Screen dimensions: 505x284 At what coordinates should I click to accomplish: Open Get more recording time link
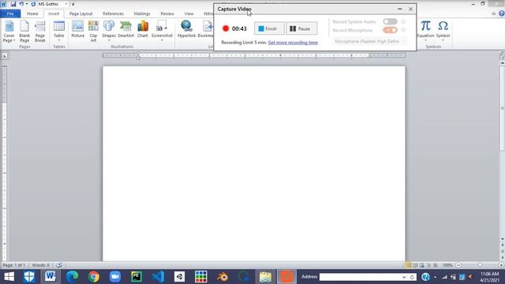pyautogui.click(x=293, y=43)
